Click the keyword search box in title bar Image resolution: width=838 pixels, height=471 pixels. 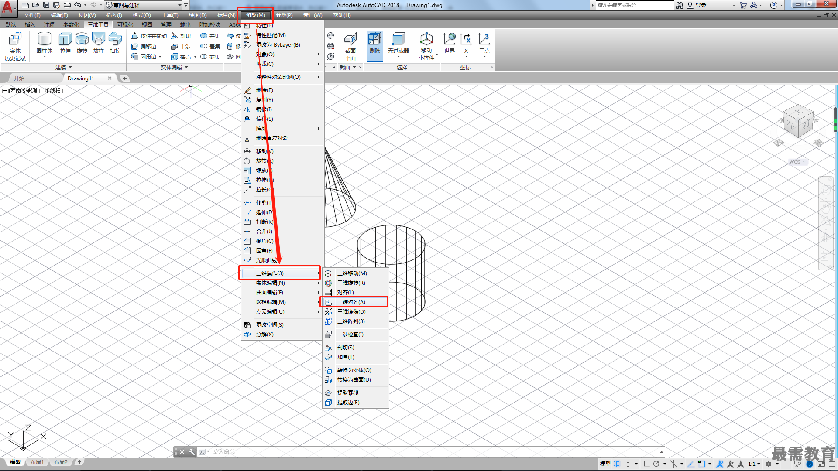coord(635,5)
